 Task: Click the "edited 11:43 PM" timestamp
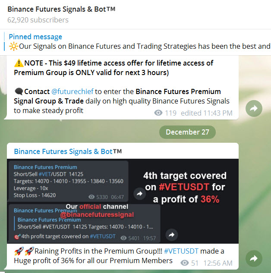click(206, 113)
